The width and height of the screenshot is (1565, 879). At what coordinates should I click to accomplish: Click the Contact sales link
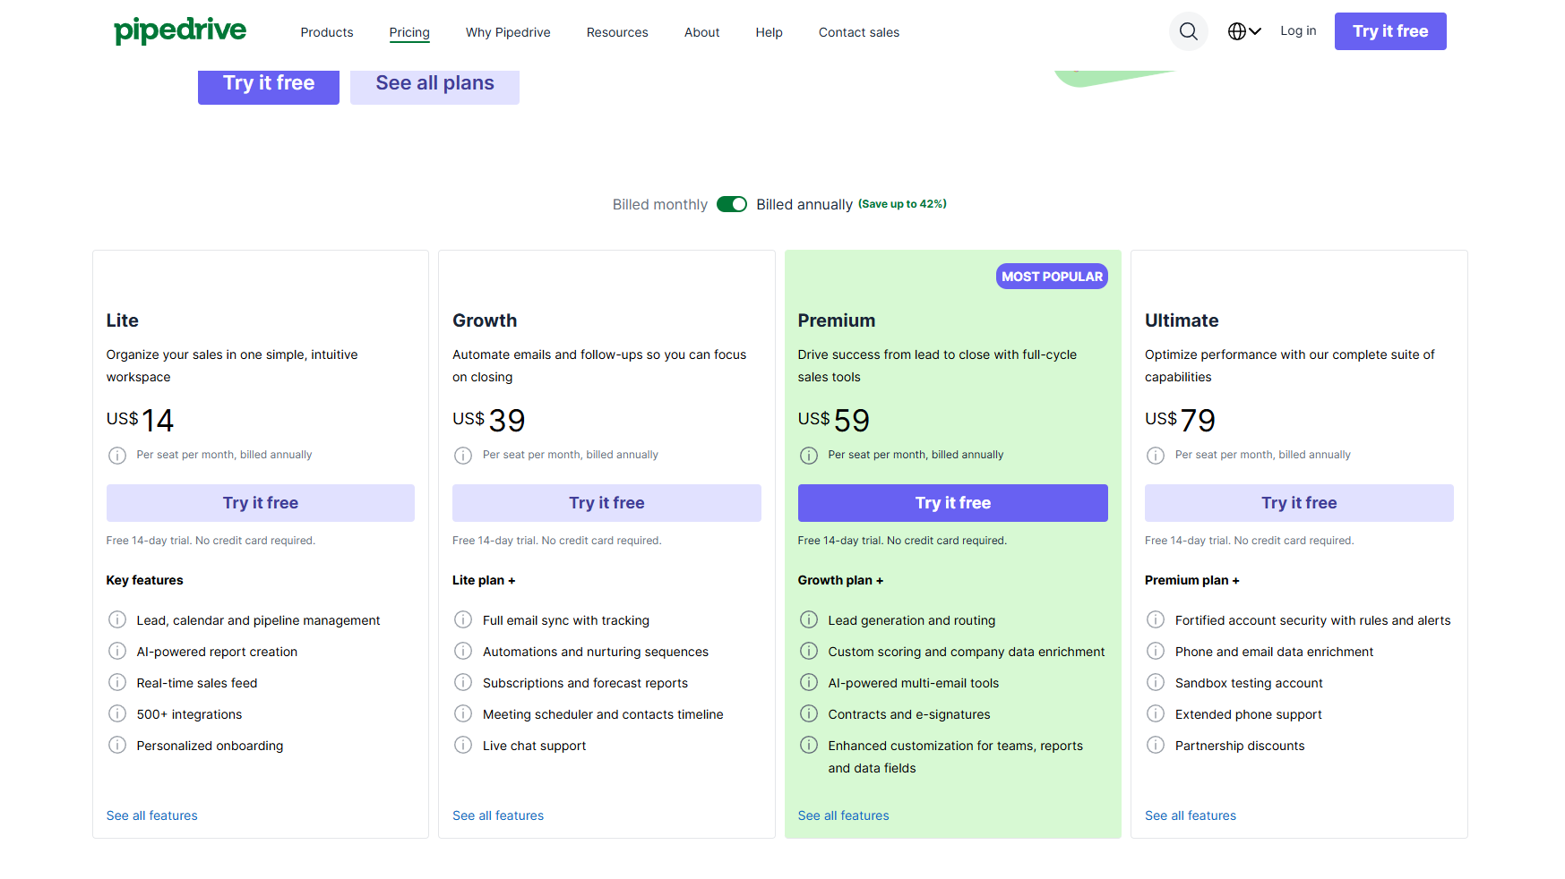click(x=859, y=32)
